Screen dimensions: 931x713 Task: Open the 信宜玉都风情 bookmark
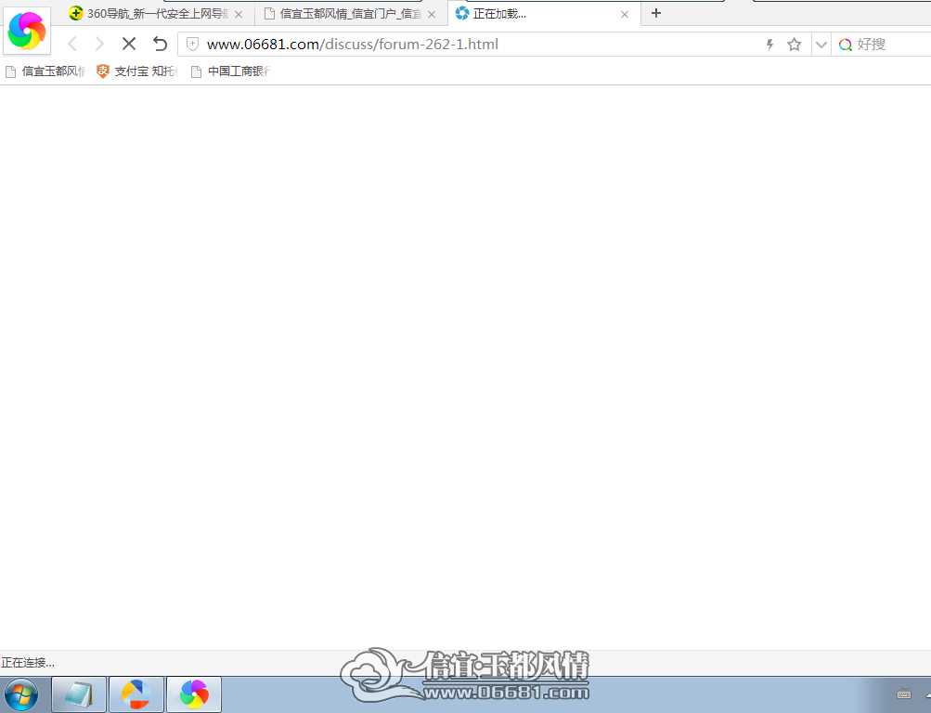tap(45, 71)
